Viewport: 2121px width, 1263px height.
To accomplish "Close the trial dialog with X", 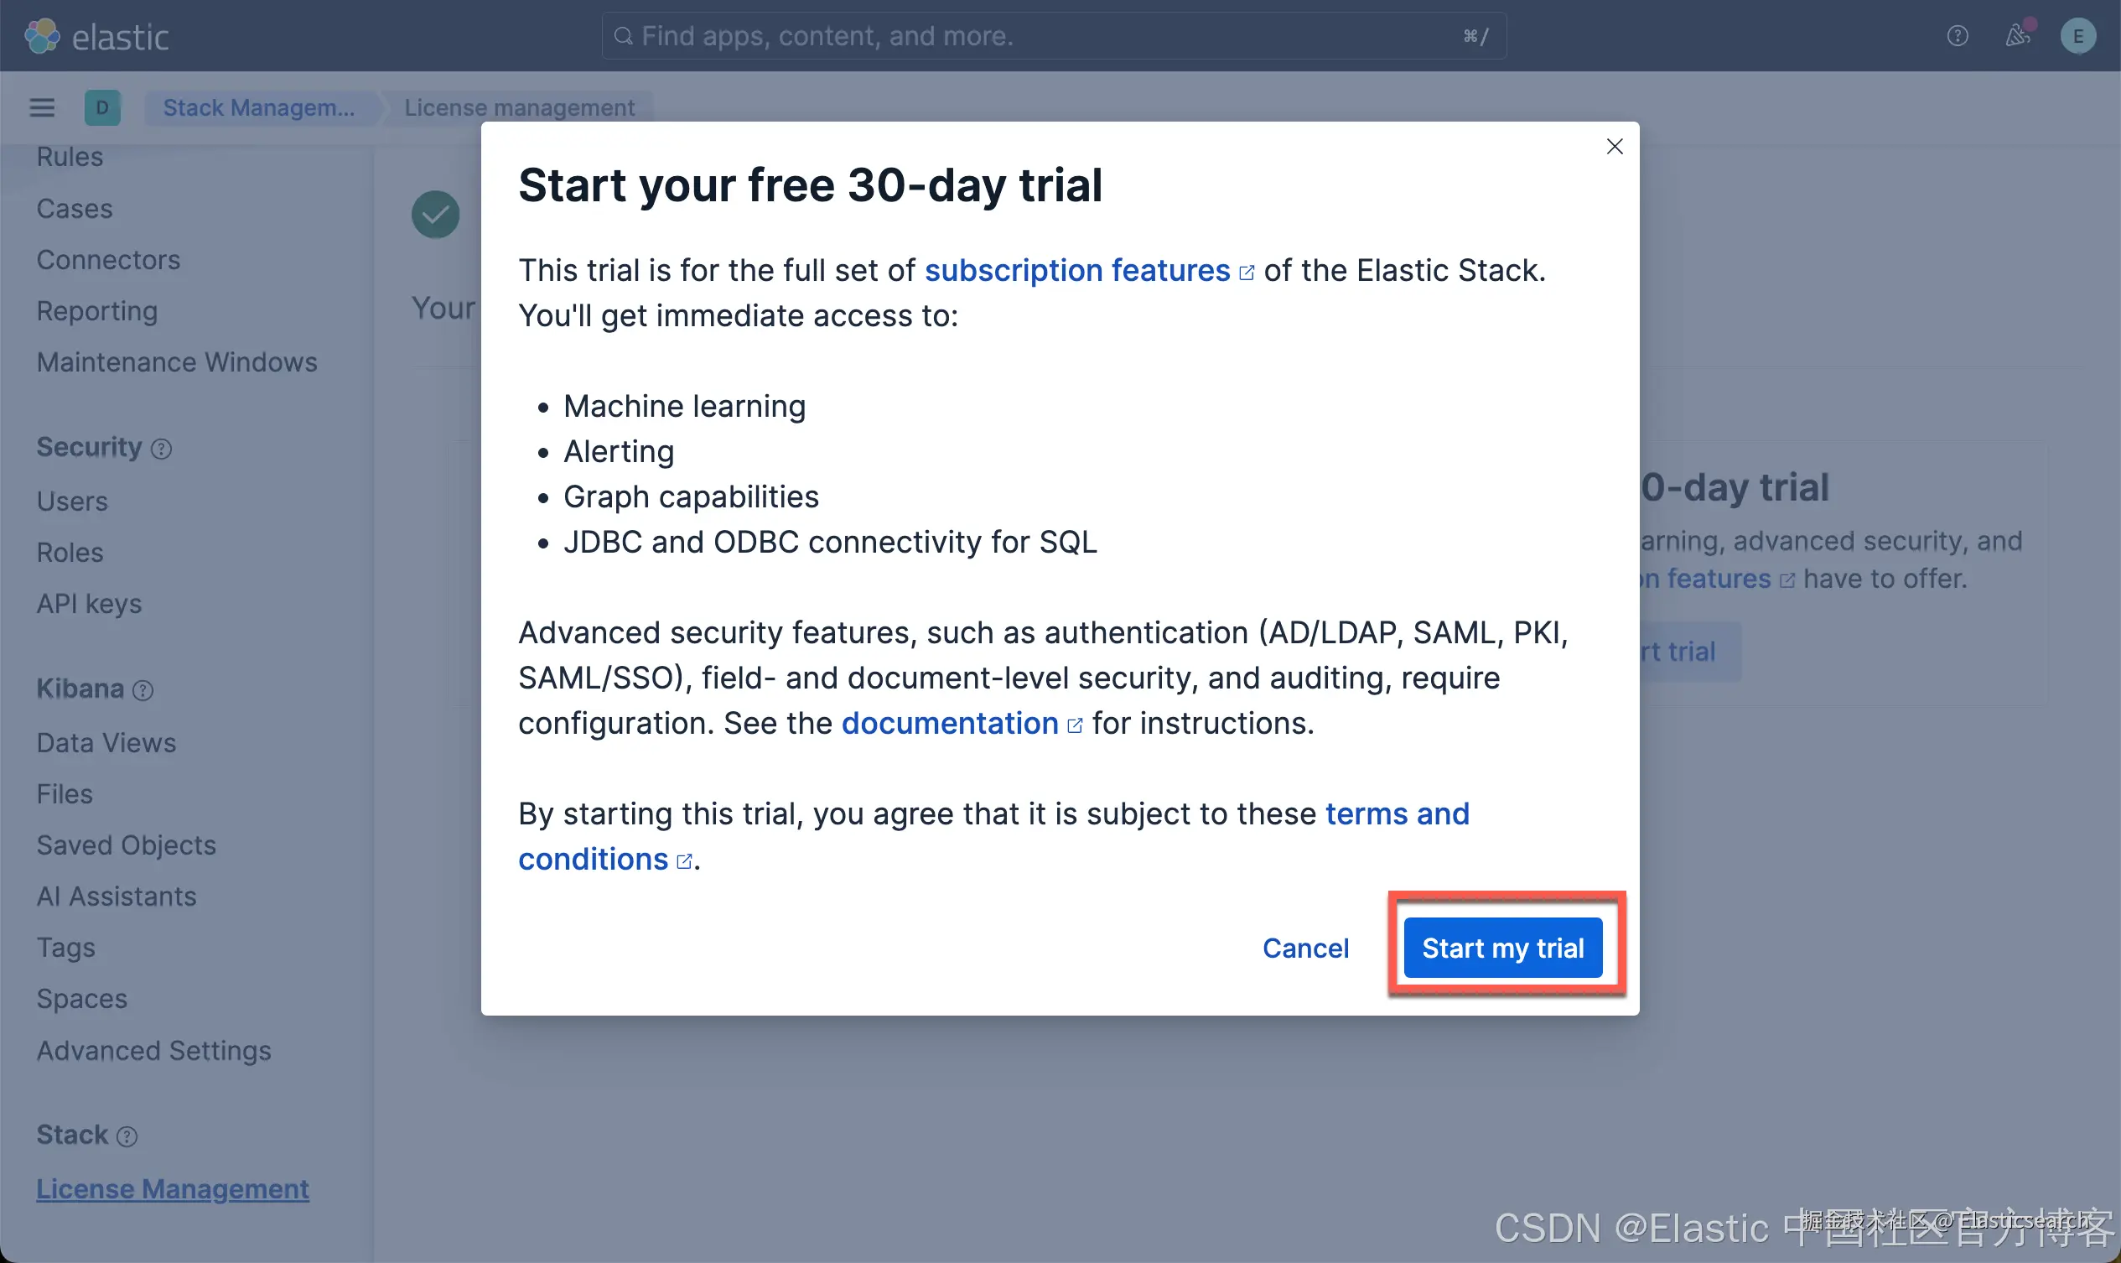I will coord(1614,147).
